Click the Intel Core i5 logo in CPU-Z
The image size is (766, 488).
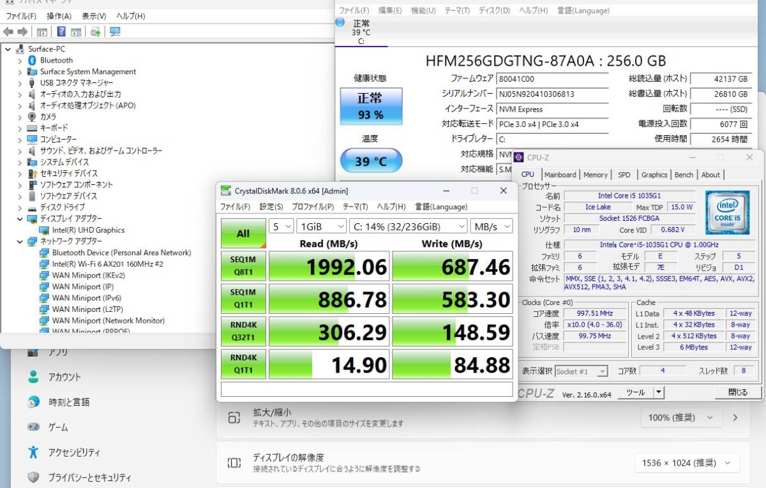pos(727,212)
